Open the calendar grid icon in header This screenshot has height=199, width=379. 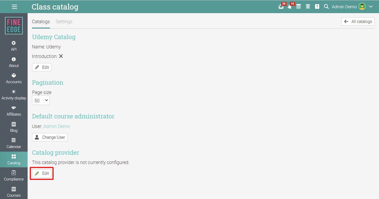pos(299,7)
